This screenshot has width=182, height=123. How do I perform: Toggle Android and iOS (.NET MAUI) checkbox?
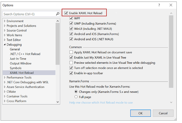(71, 39)
